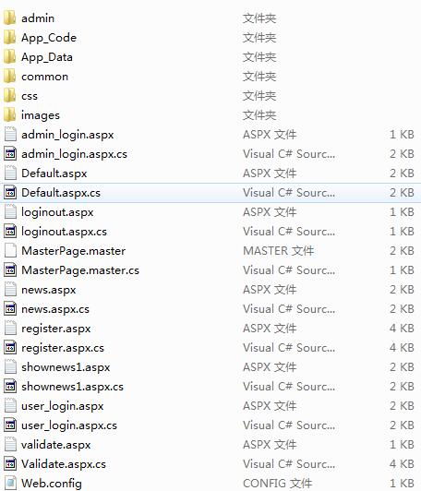Click the App_Code folder icon
The width and height of the screenshot is (421, 491).
pyautogui.click(x=10, y=37)
